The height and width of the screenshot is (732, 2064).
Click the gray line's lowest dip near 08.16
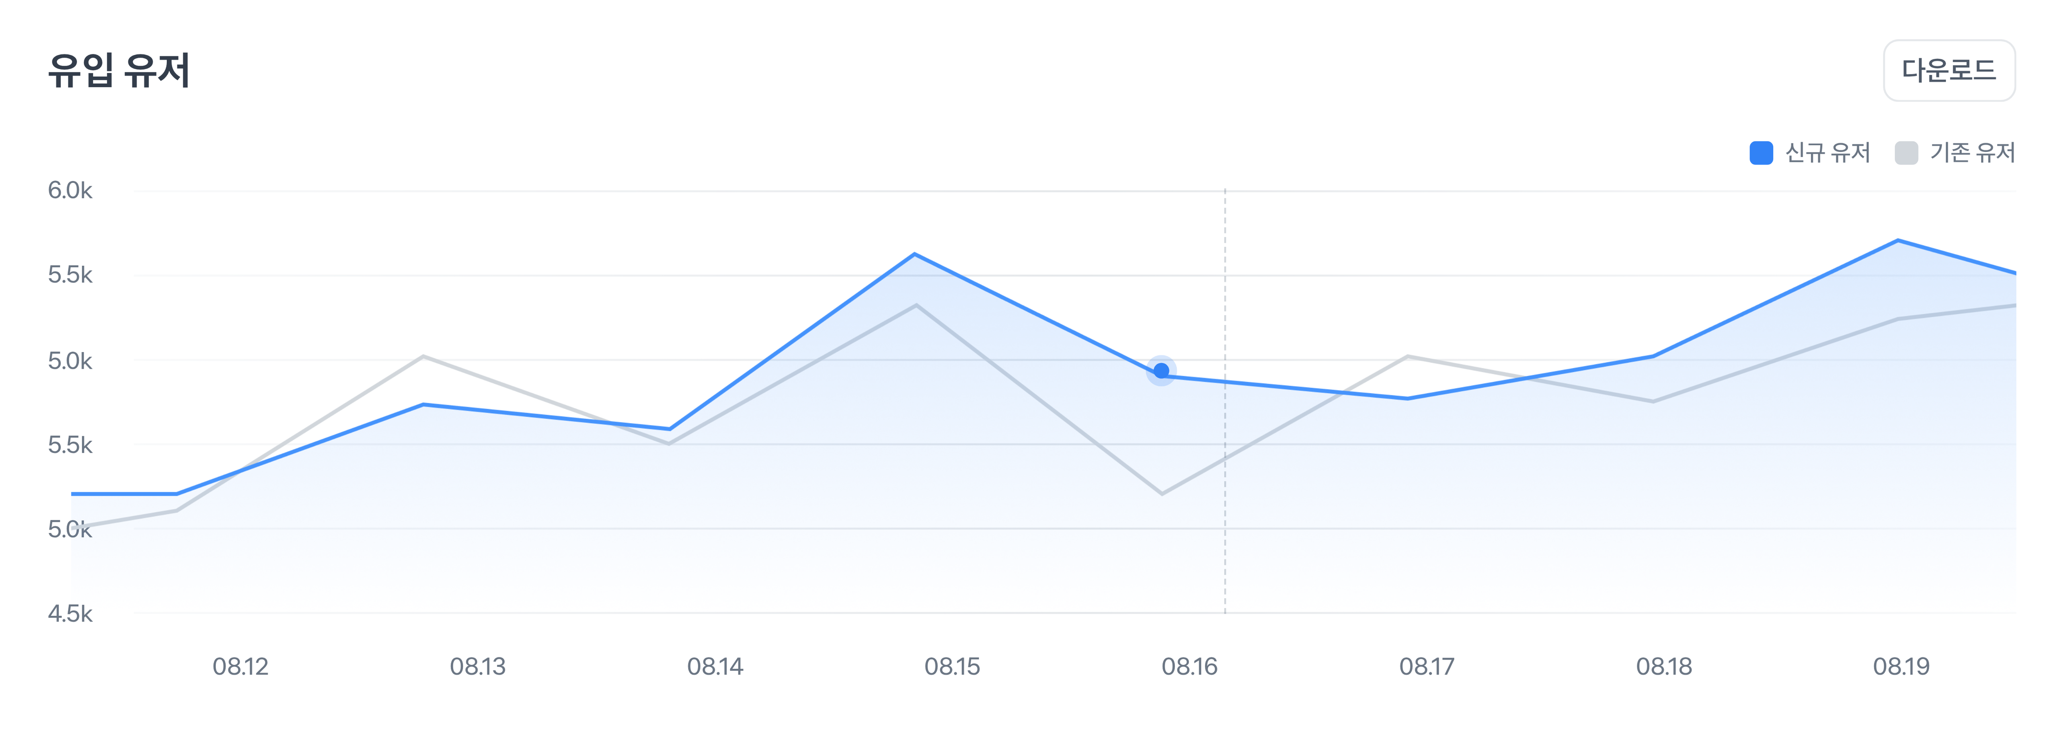1162,493
